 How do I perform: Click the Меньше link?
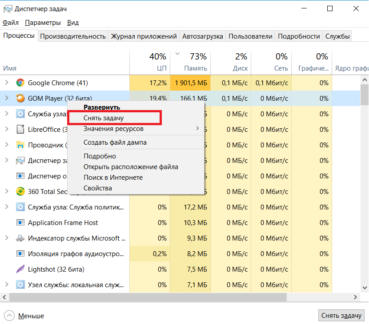[x=31, y=316]
